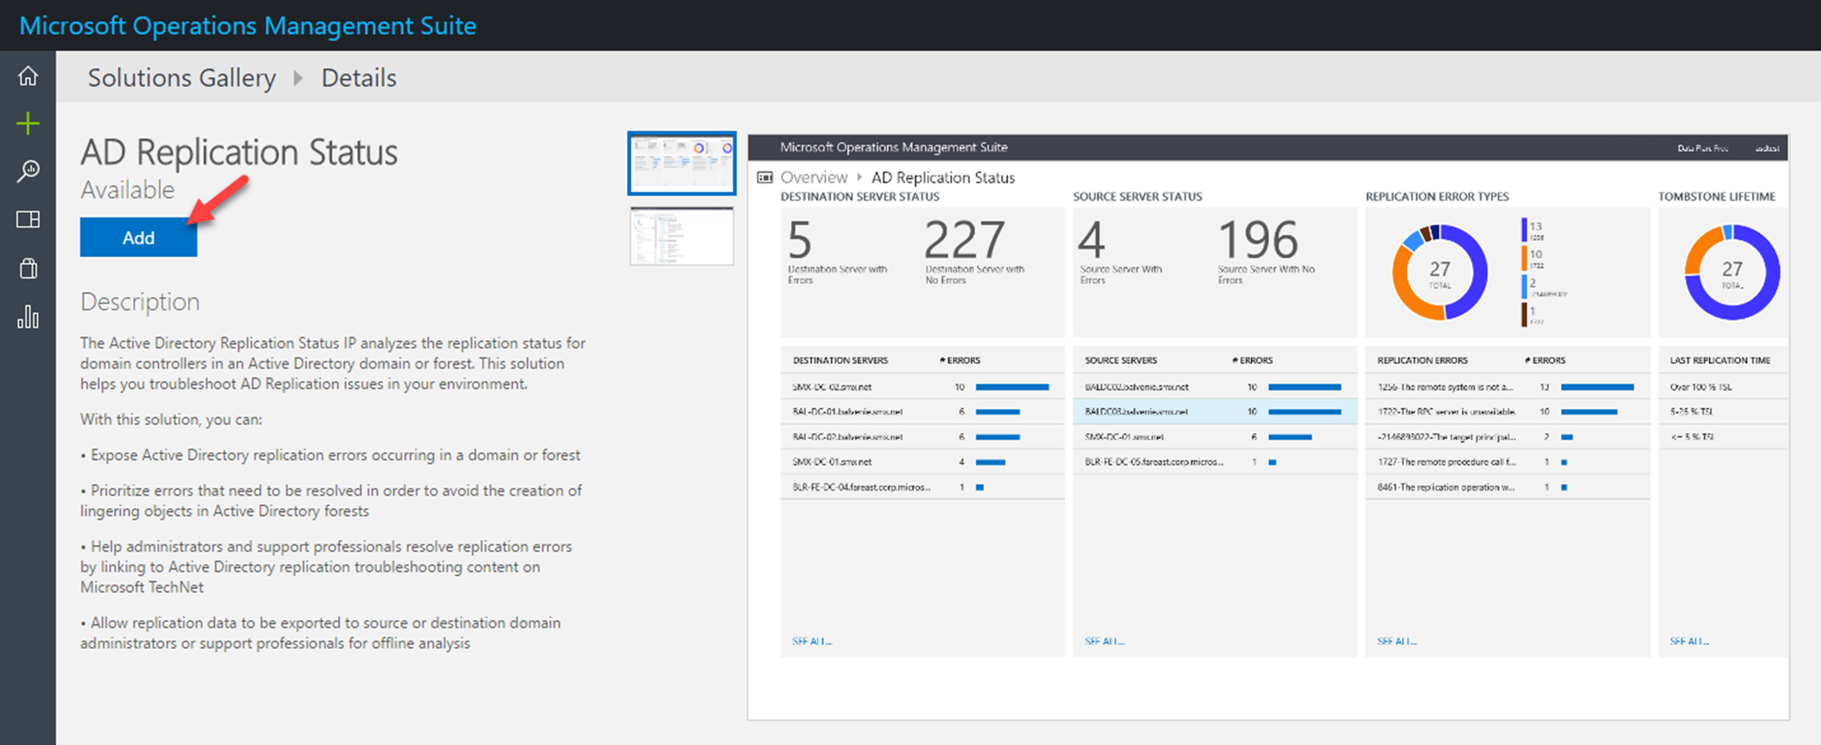Select the first screenshot thumbnail
1821x745 pixels.
tap(682, 163)
